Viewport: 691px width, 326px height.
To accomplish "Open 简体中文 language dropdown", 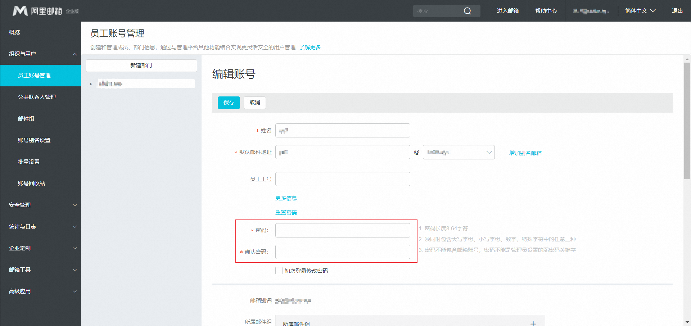I will click(640, 11).
